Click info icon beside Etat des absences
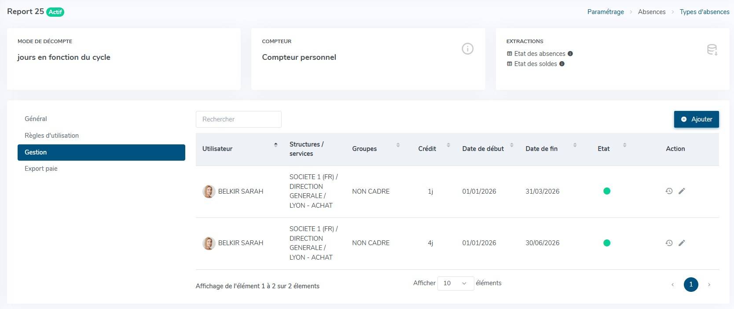The width and height of the screenshot is (734, 309). click(570, 54)
